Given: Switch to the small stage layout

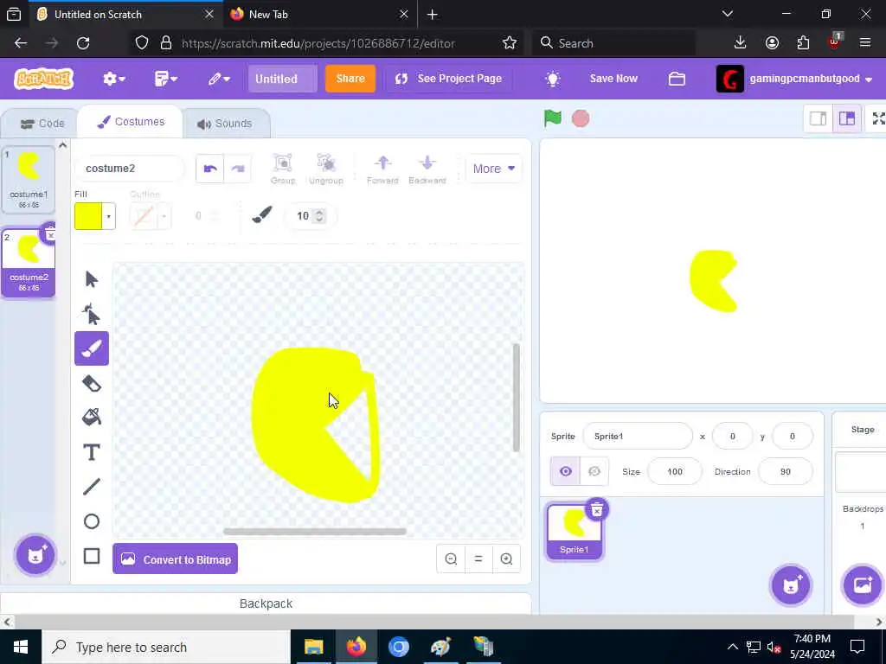Looking at the screenshot, I should click(819, 118).
